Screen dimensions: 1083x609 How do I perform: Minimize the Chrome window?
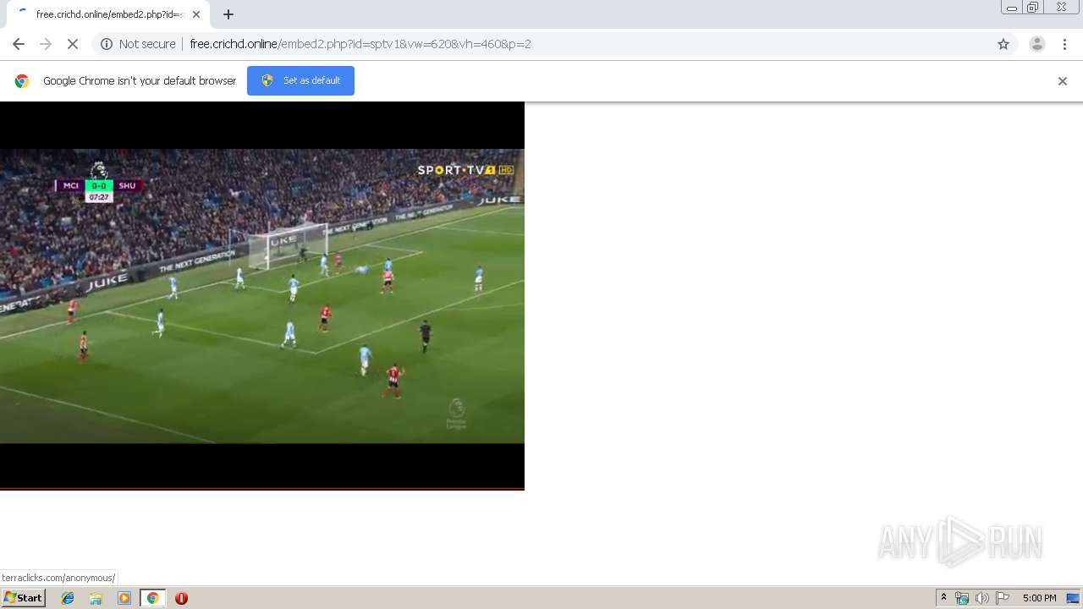click(1012, 8)
